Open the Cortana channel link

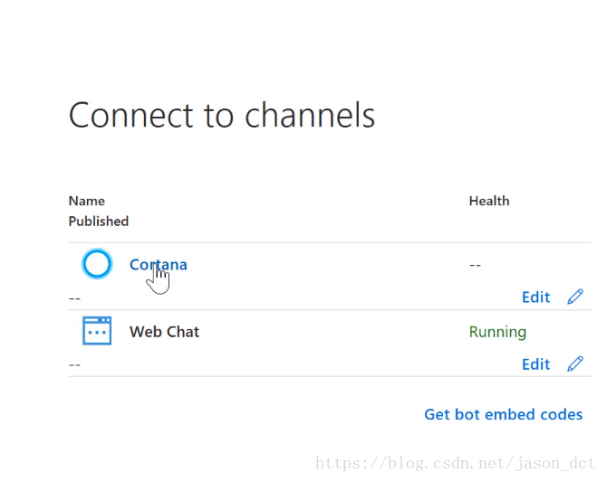click(x=159, y=264)
